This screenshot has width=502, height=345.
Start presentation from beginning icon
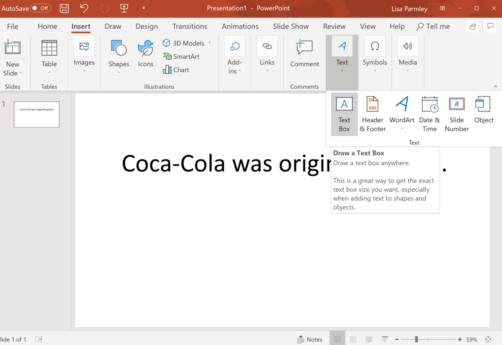coord(124,8)
